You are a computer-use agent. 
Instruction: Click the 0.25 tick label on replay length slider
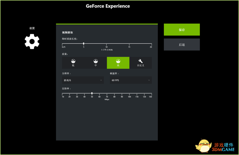(64, 47)
